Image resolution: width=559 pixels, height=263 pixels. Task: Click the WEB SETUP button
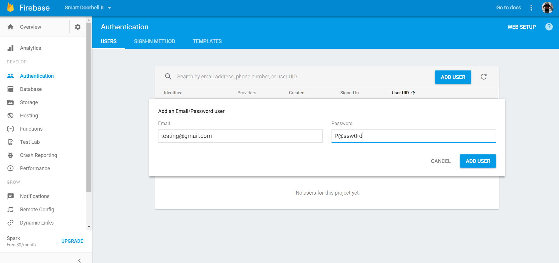pos(522,27)
